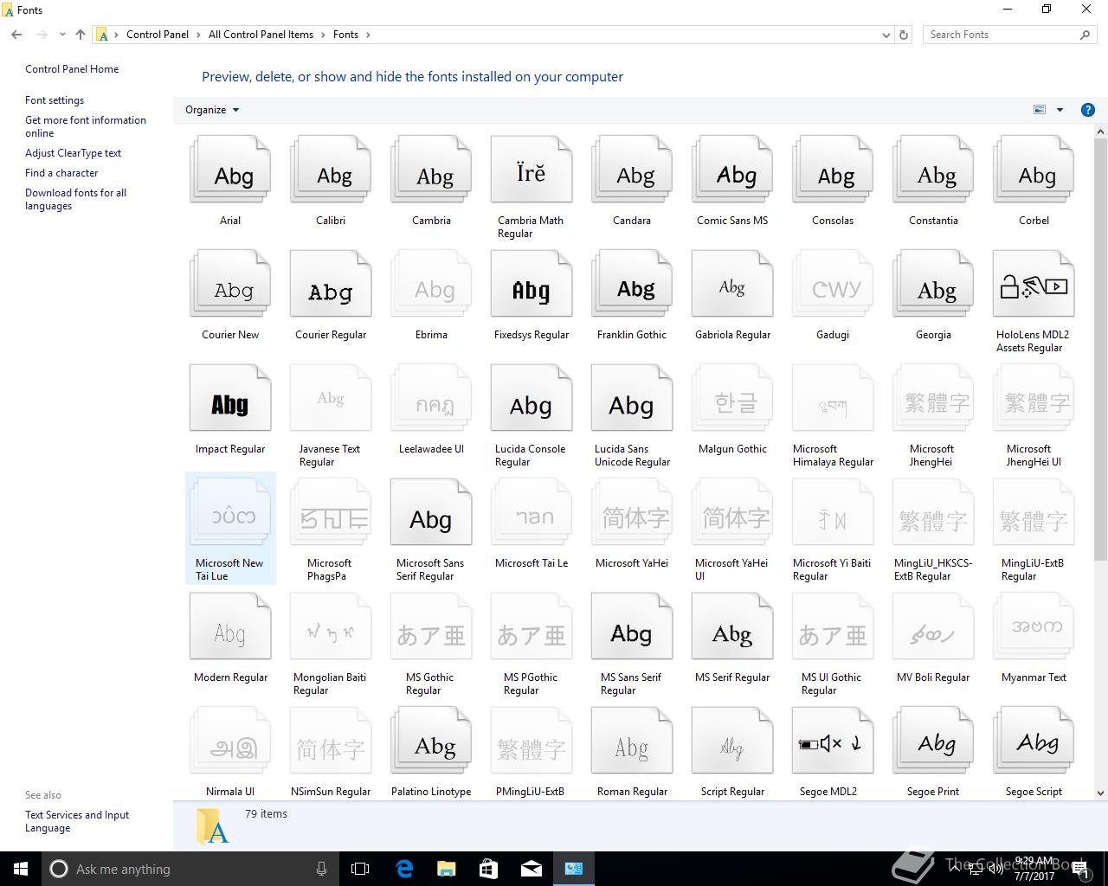The image size is (1108, 886).
Task: Select the Georgia font icon
Action: click(933, 284)
